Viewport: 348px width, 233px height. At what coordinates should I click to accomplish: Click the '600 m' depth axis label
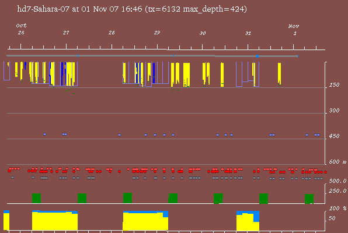[x=337, y=162]
